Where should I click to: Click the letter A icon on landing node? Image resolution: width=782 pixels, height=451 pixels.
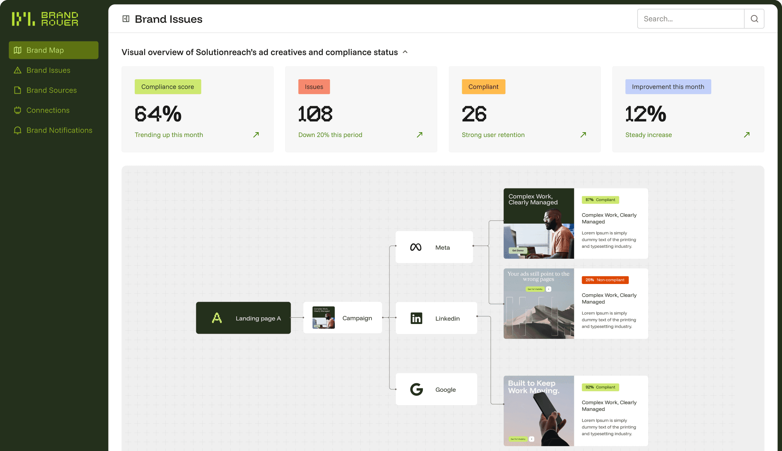tap(217, 318)
